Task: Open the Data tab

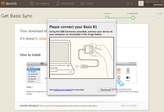Action: point(87,4)
